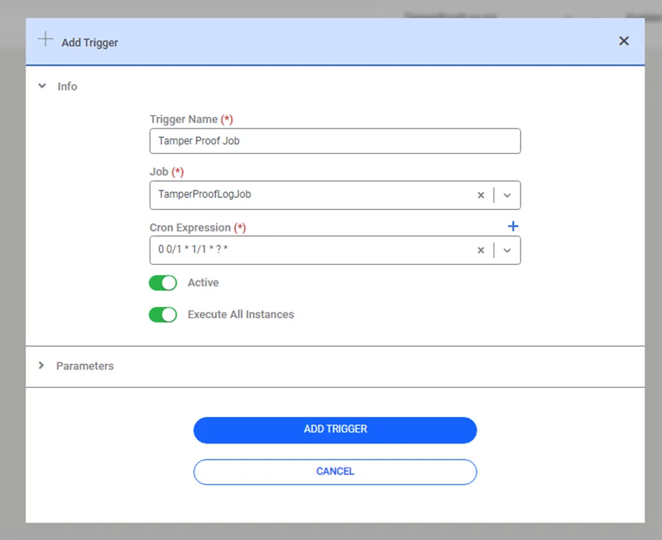Click the Trigger Name input field
The width and height of the screenshot is (662, 540).
pyautogui.click(x=335, y=141)
